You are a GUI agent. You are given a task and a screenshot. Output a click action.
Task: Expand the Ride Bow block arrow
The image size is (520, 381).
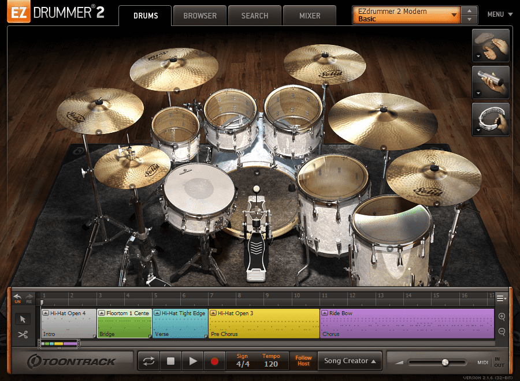pos(325,313)
